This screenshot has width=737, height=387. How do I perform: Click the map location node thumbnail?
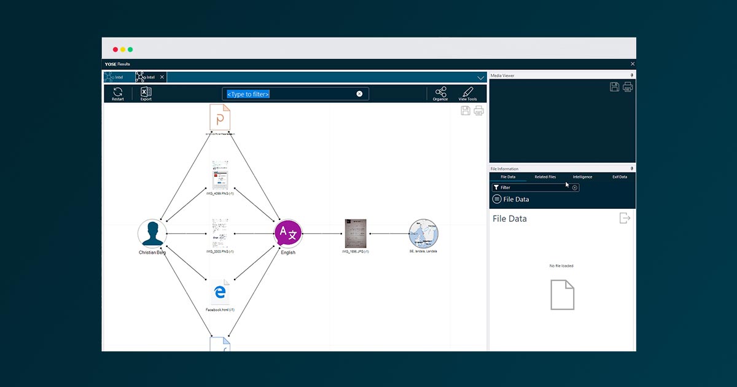pos(423,233)
